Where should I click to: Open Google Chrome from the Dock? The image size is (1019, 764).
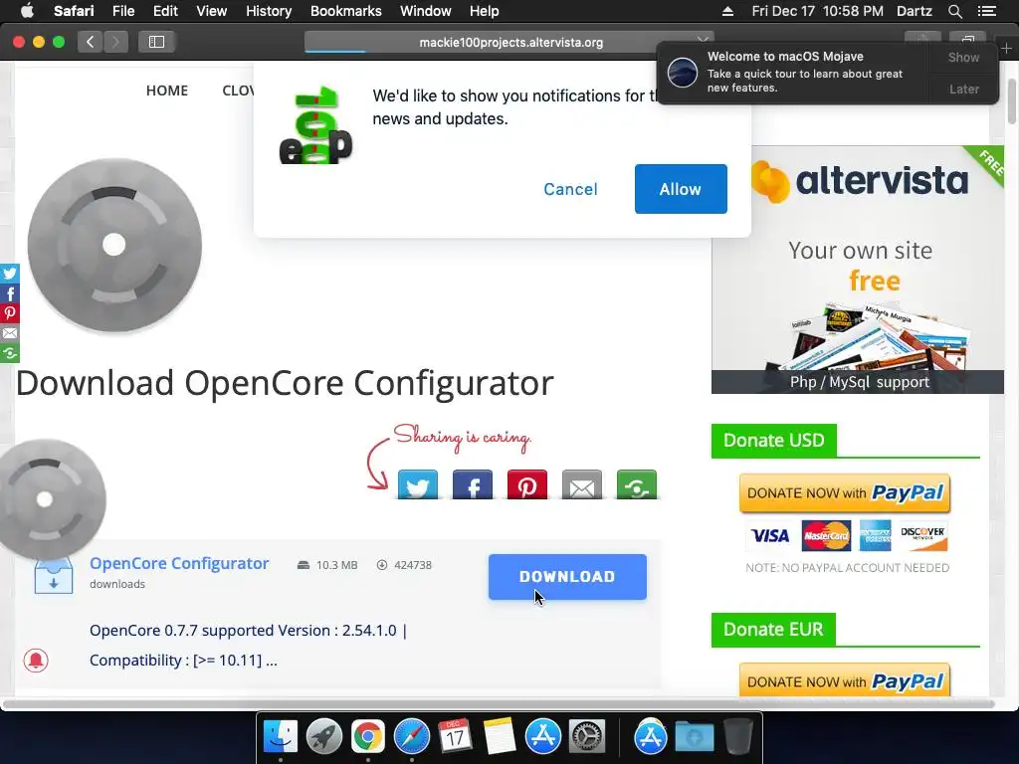click(x=368, y=737)
